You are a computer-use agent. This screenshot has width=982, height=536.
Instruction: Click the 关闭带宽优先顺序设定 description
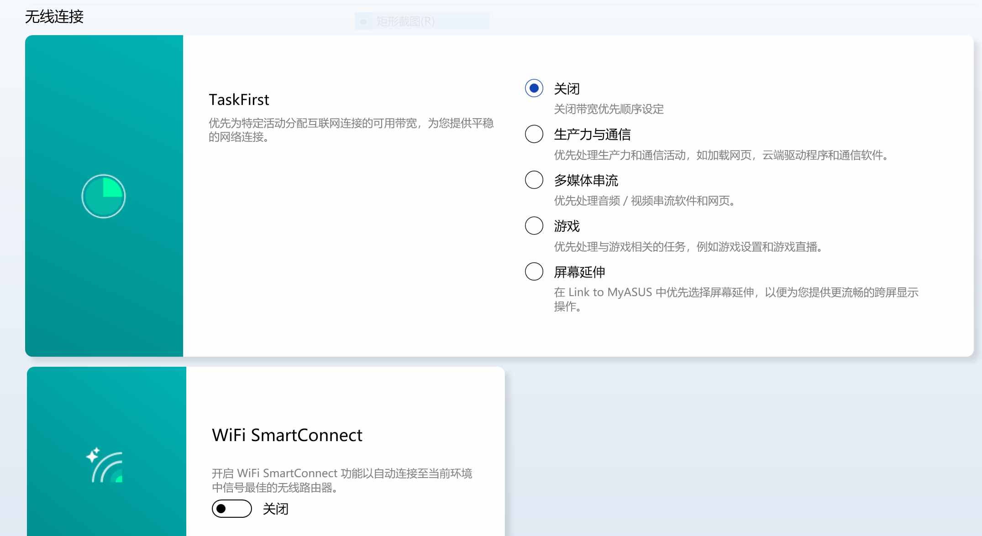609,109
